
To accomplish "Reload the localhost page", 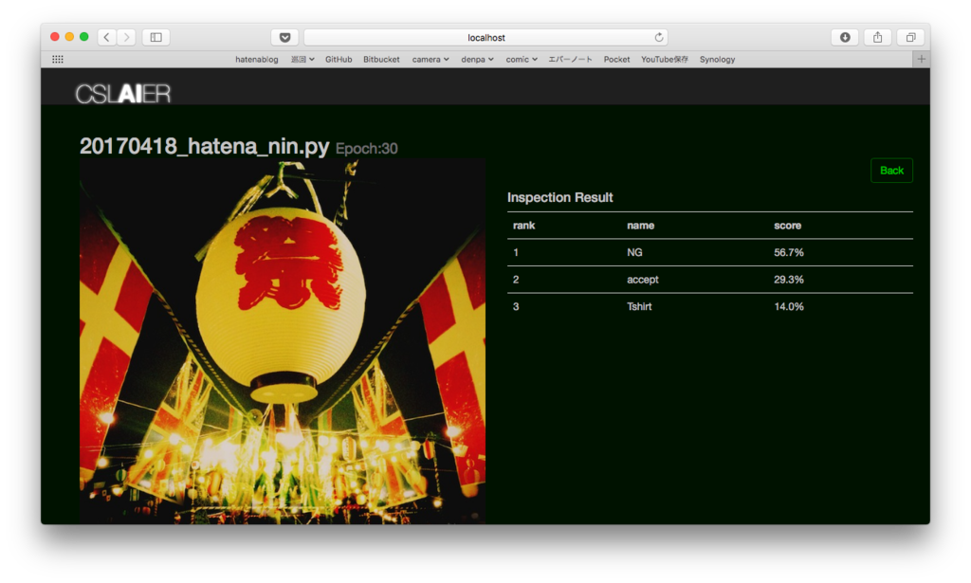I will 659,37.
